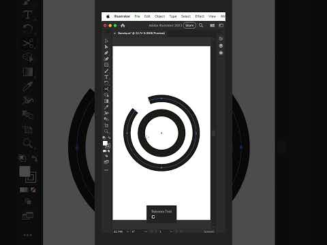
Task: Open the Object menu
Action: (159, 16)
